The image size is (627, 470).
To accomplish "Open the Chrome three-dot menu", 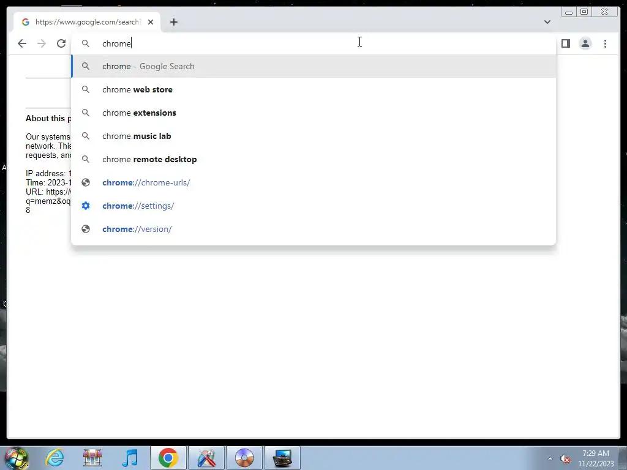I will pyautogui.click(x=605, y=43).
